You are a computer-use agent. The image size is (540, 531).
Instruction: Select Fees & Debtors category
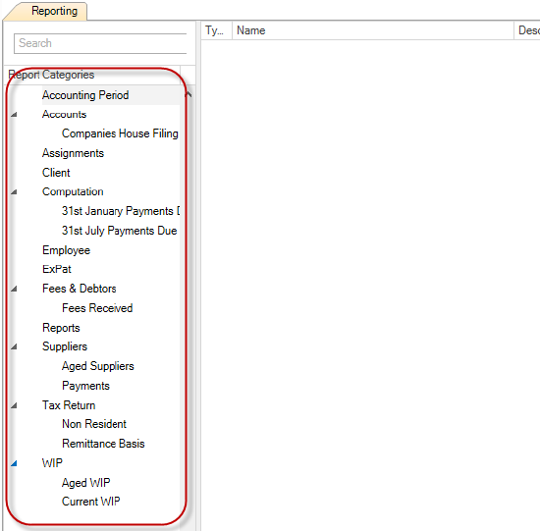(x=80, y=289)
